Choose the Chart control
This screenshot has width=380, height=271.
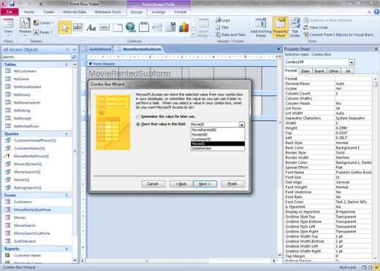183,28
